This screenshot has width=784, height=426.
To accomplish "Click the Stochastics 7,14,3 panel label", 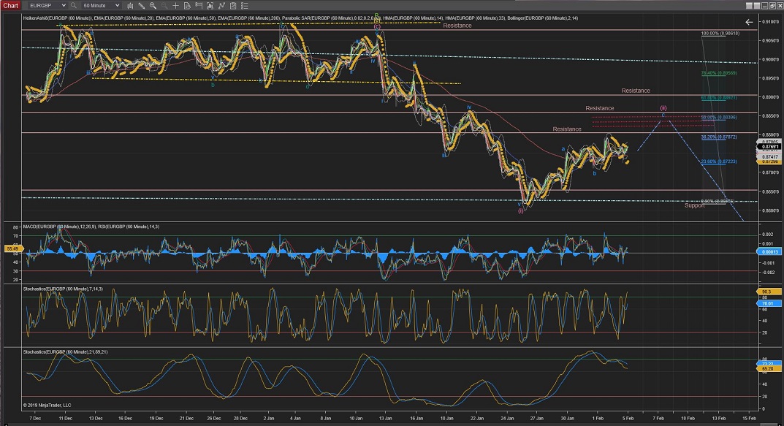I will pos(63,289).
